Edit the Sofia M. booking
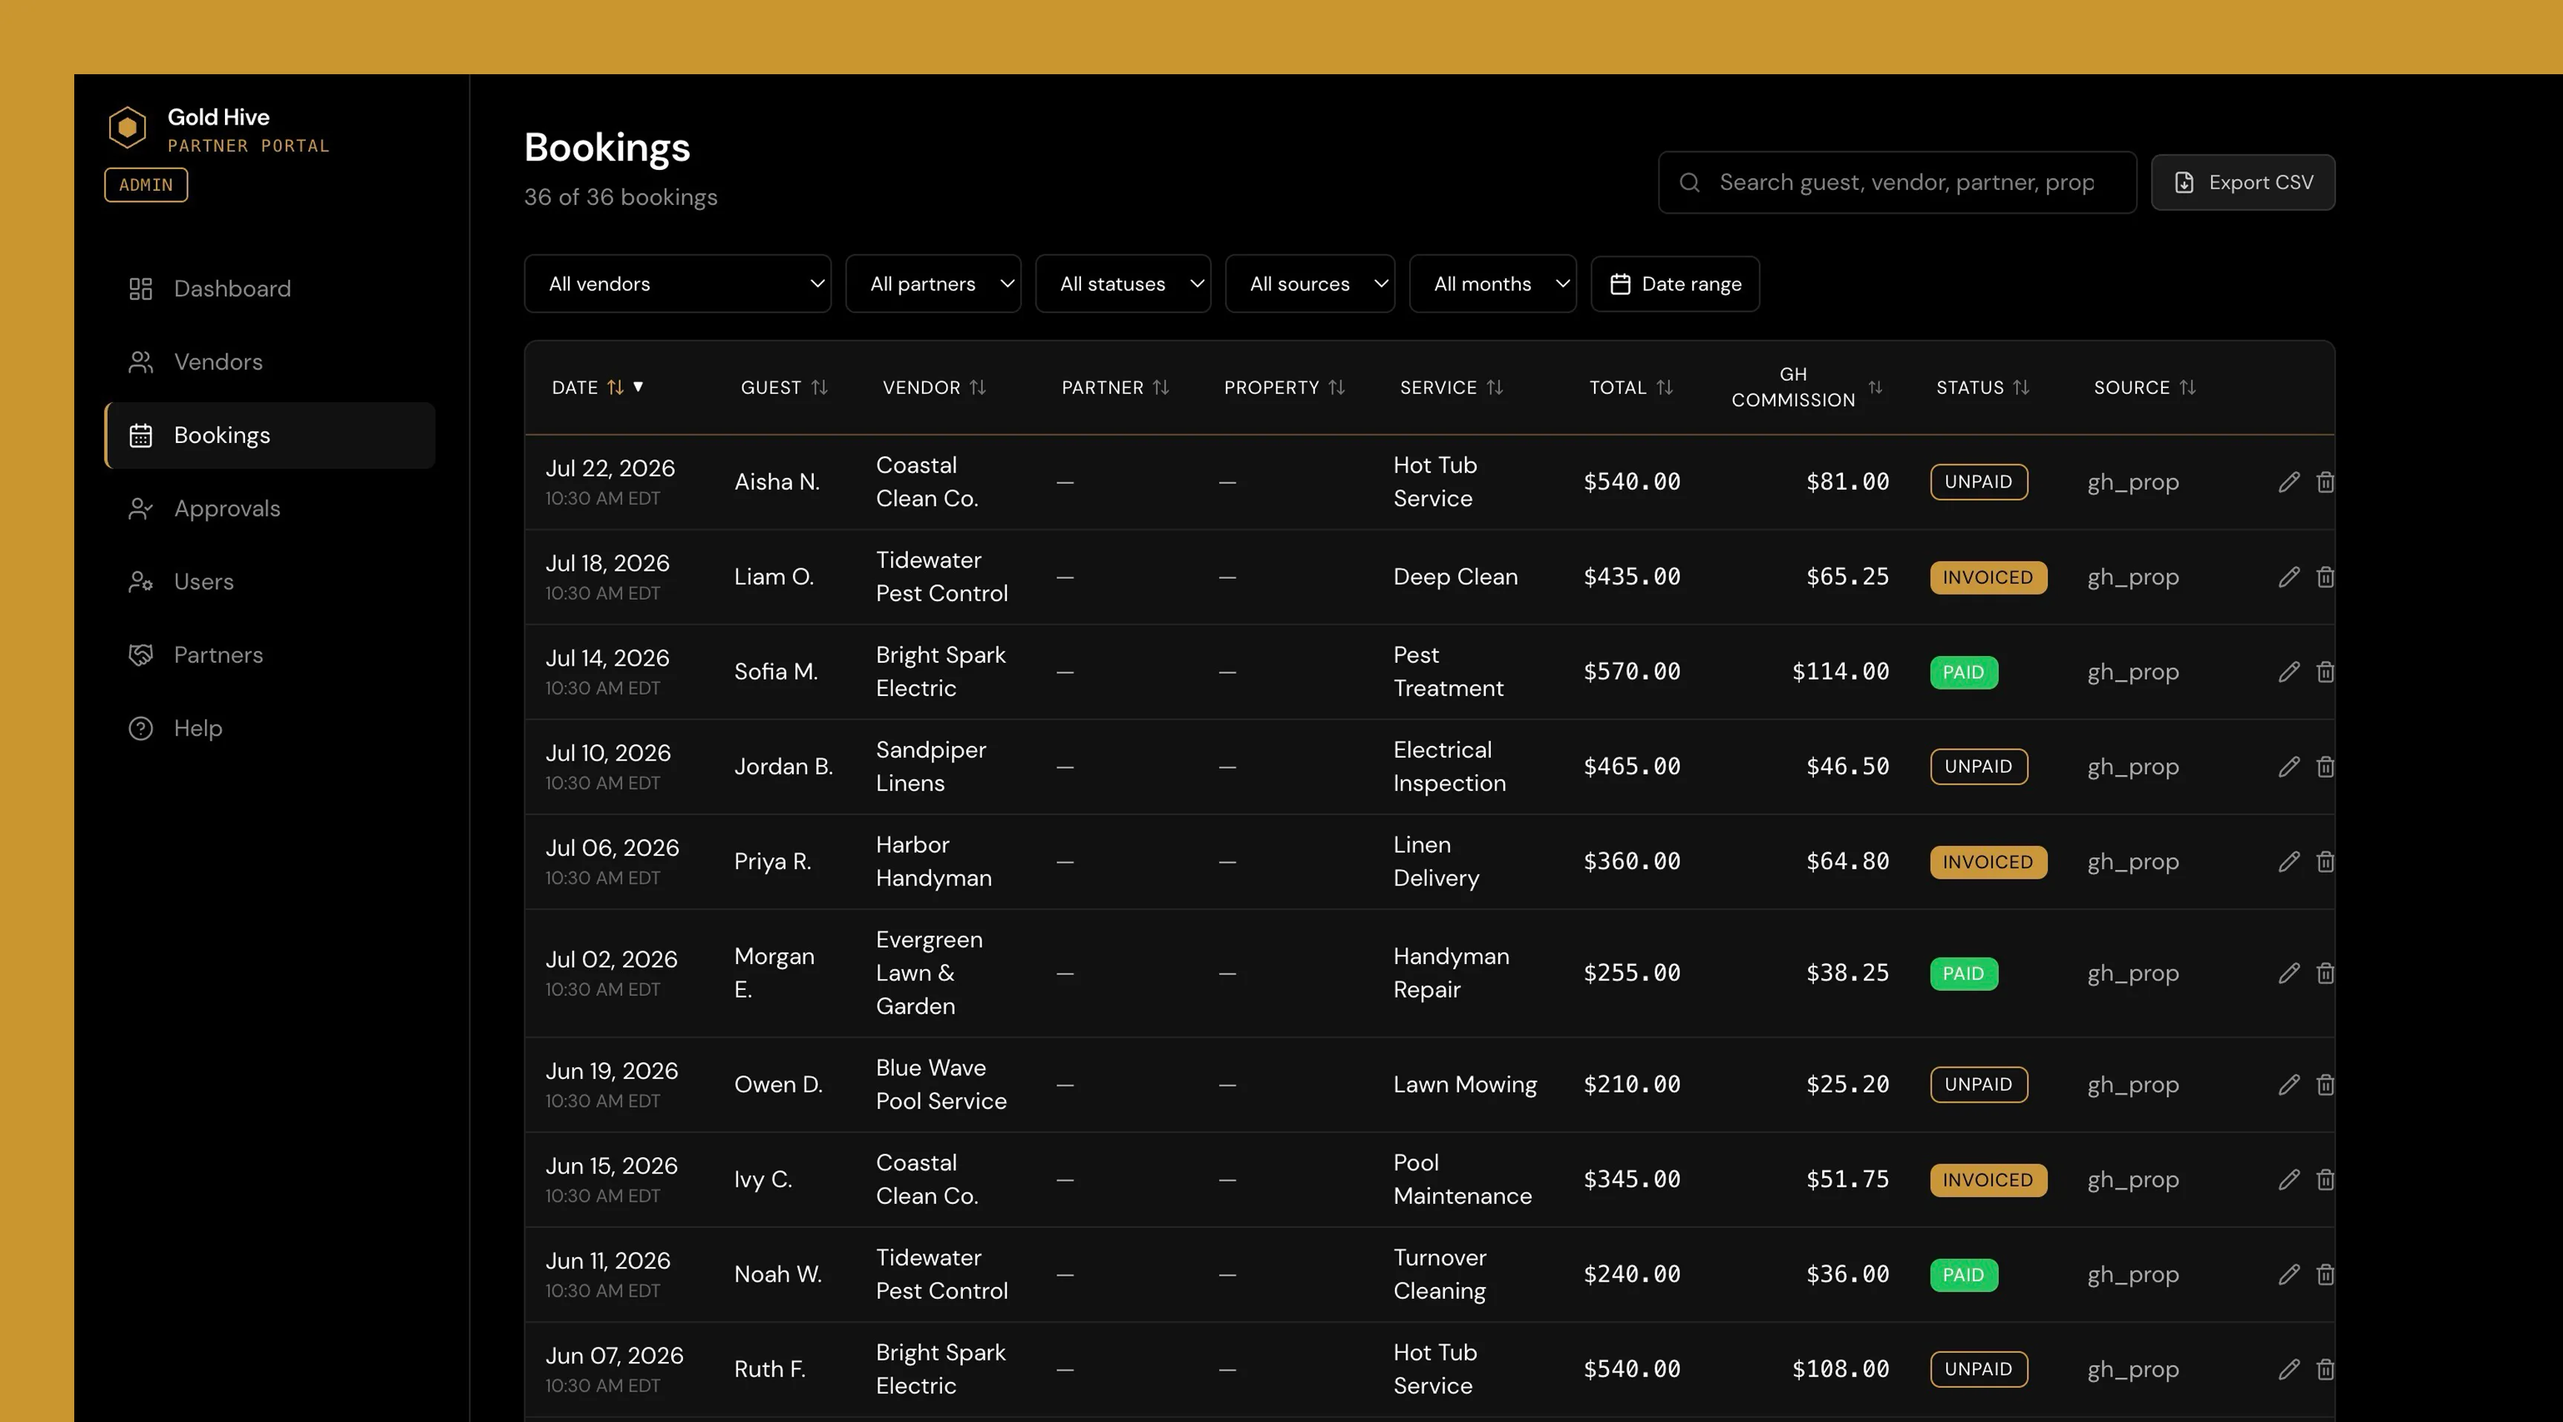The image size is (2563, 1422). pyautogui.click(x=2288, y=672)
